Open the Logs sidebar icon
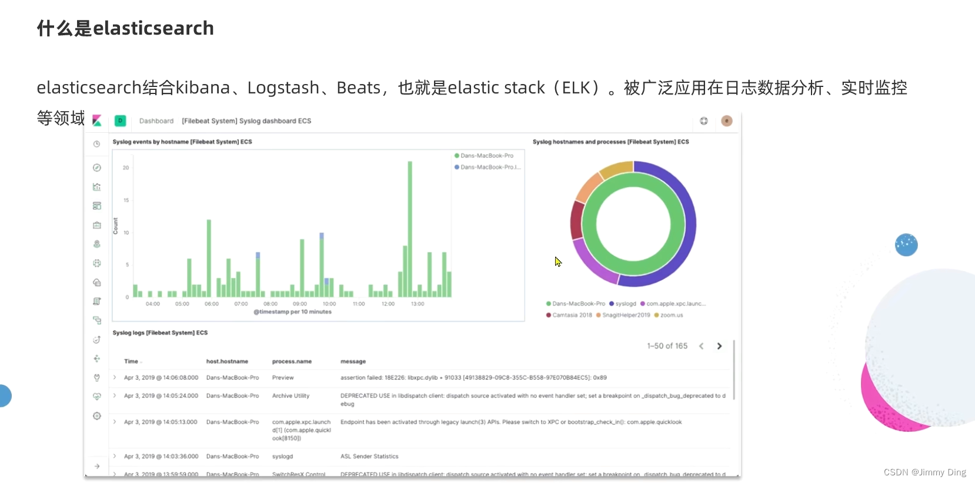975x483 pixels. click(x=97, y=301)
